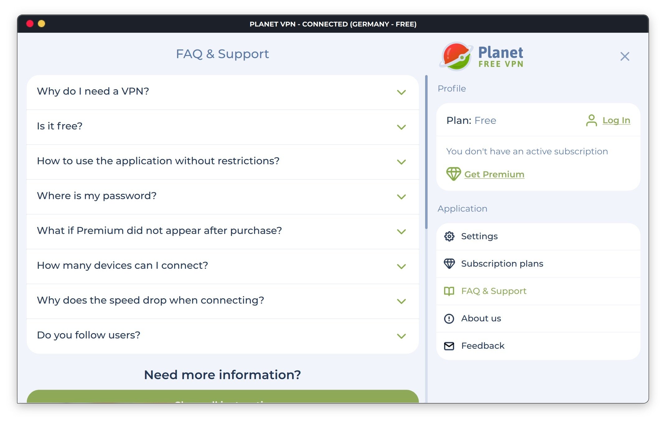Image resolution: width=666 pixels, height=423 pixels.
Task: Expand the "Is it free?" chevron
Action: point(401,127)
